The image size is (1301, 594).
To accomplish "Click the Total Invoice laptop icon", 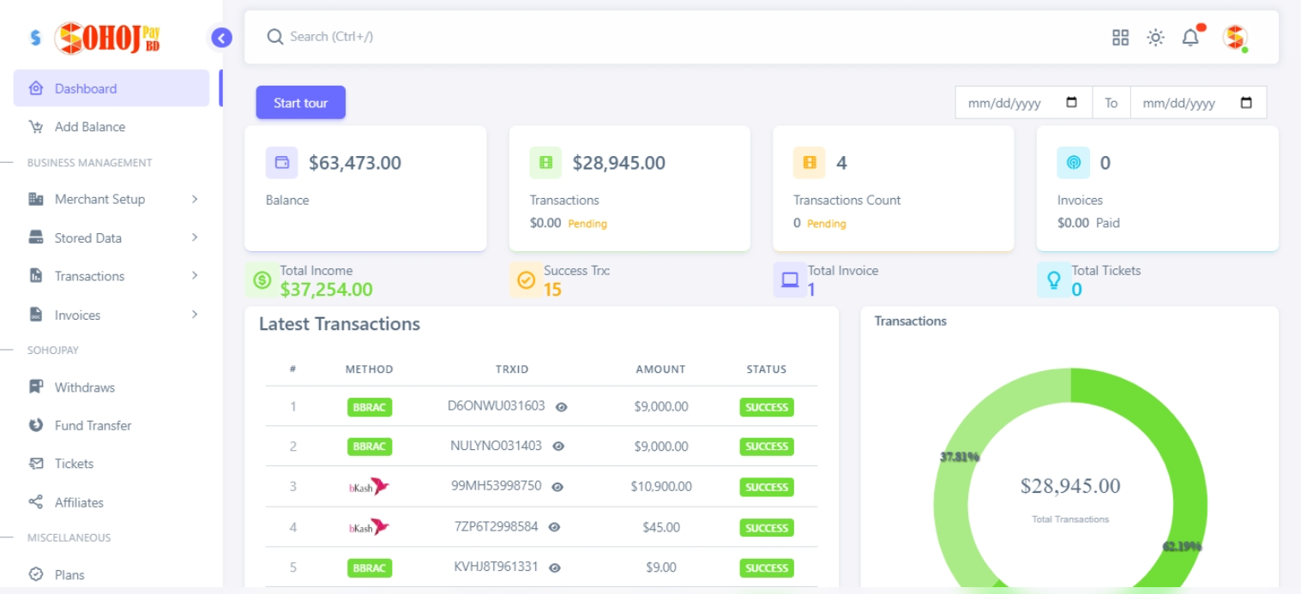I will (790, 280).
